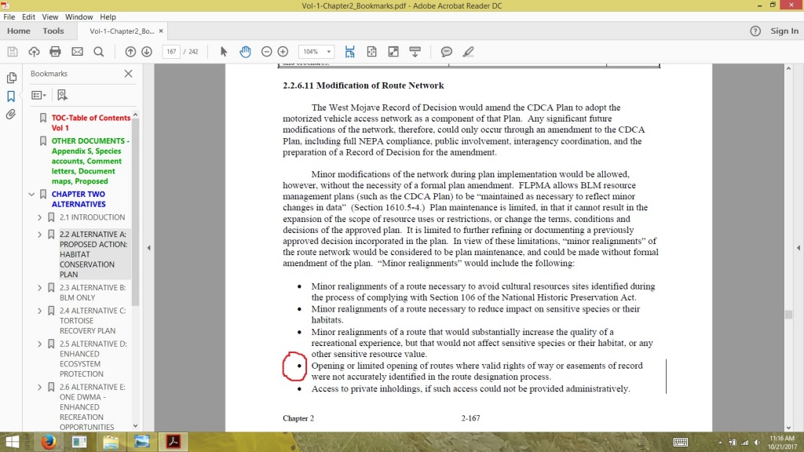Click the bookmarks panel scrollbar thumb
This screenshot has width=804, height=452.
click(x=135, y=212)
